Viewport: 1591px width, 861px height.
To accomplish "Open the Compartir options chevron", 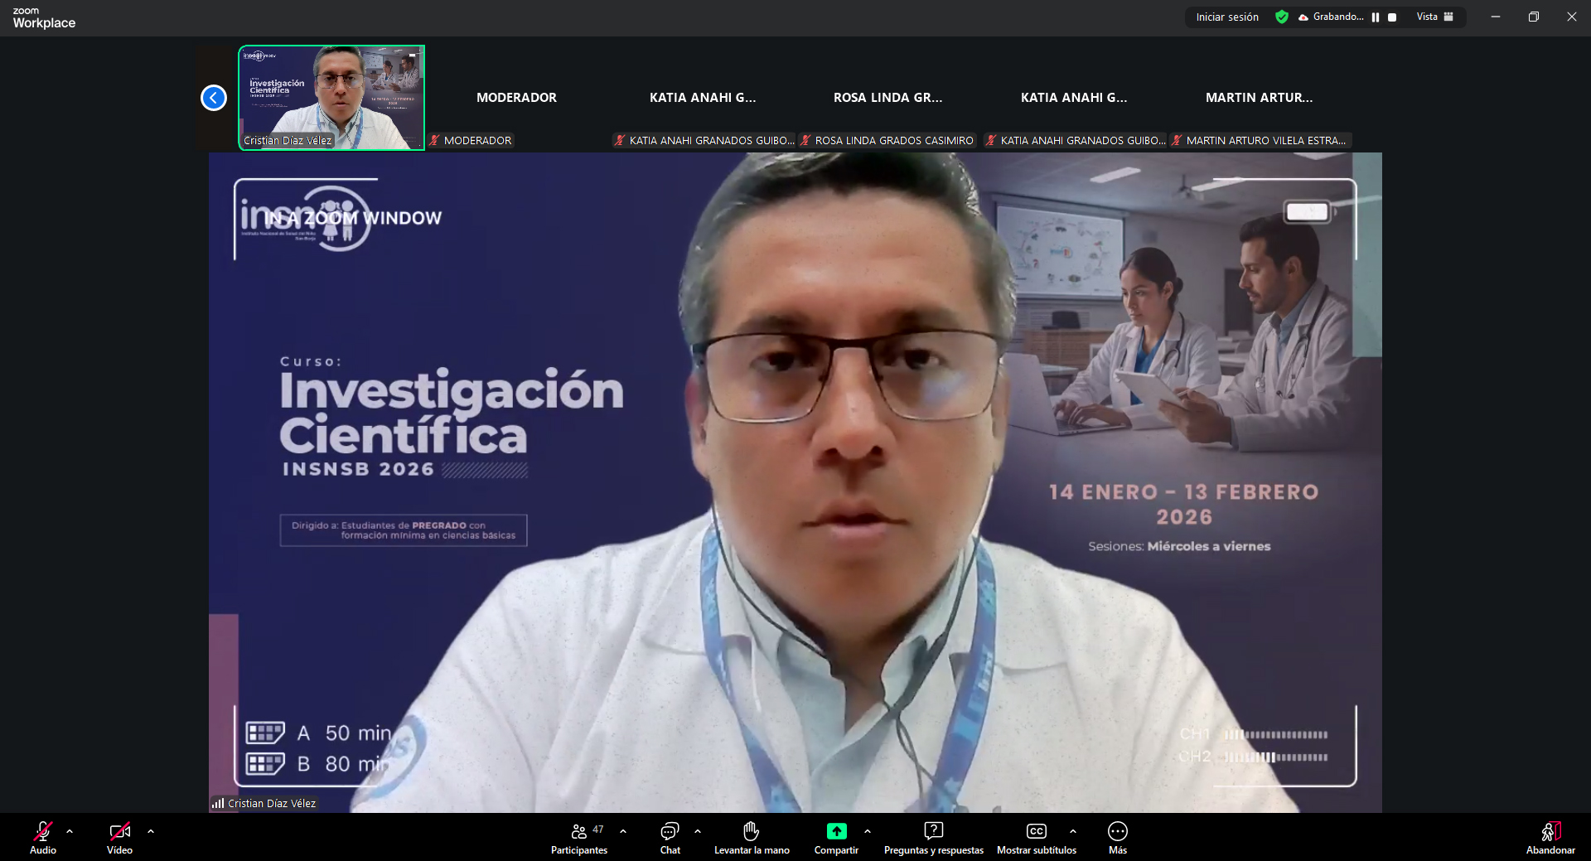I will [867, 832].
